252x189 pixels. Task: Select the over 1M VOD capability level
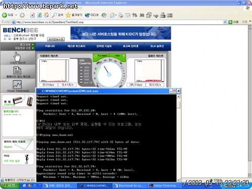pos(86,83)
